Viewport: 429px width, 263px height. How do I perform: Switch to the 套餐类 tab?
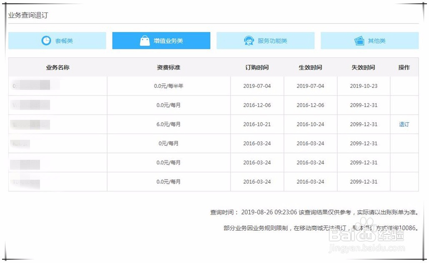click(57, 40)
